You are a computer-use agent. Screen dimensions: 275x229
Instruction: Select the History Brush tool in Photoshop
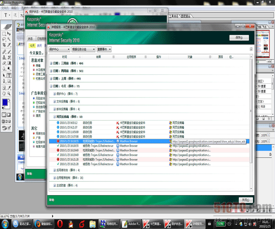(x=9, y=57)
